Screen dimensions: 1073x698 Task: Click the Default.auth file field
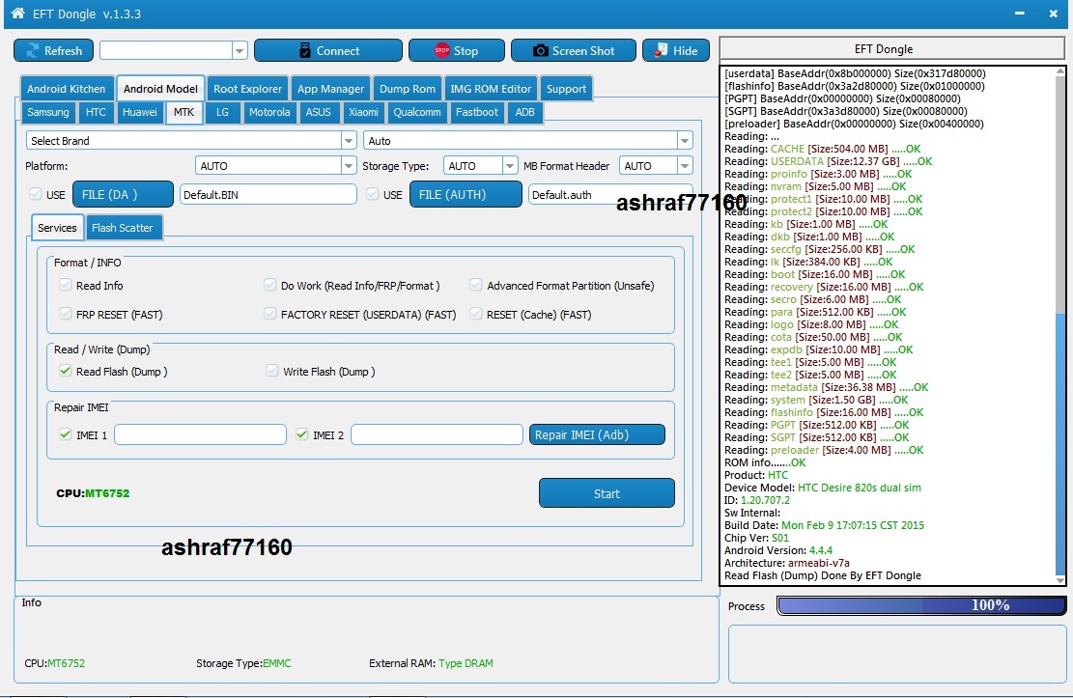tap(609, 194)
